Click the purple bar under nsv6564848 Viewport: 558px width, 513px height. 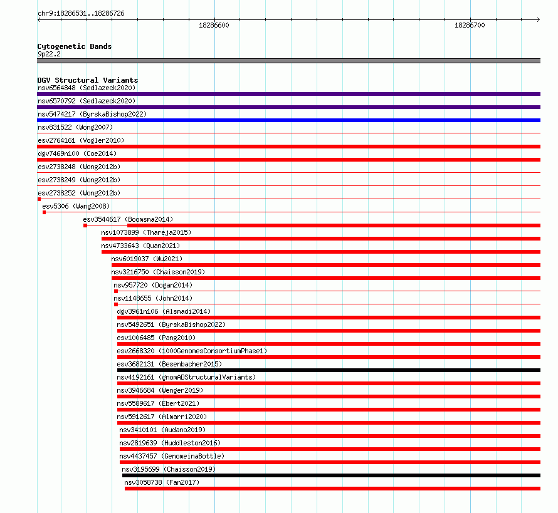point(288,94)
